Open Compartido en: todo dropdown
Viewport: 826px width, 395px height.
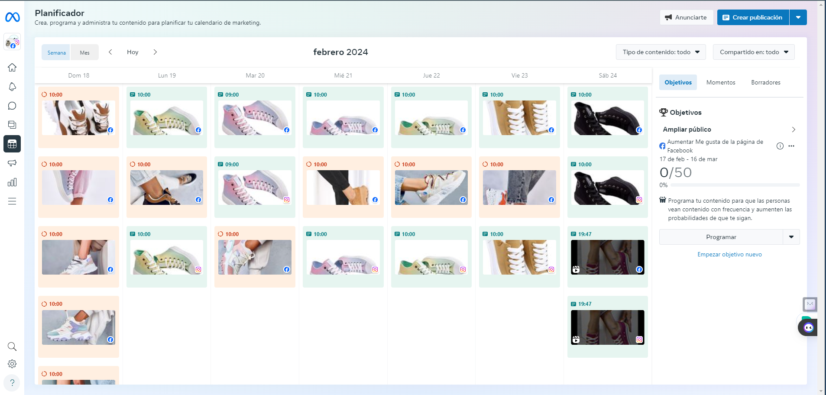click(x=754, y=52)
